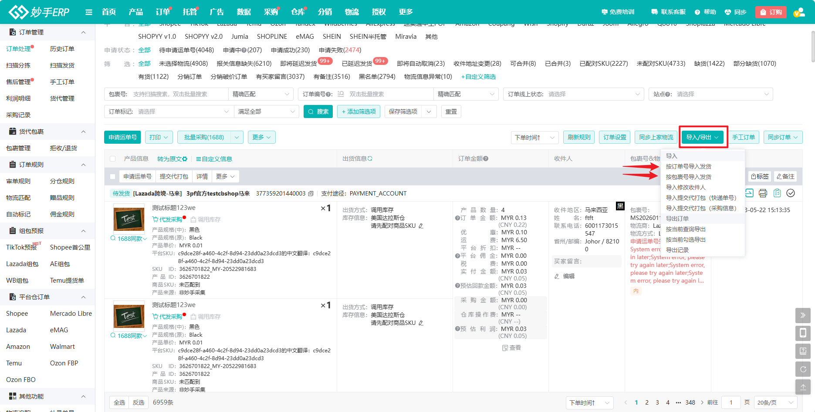This screenshot has height=412, width=815.
Task: Click the 添加筛选项 button
Action: tap(358, 111)
